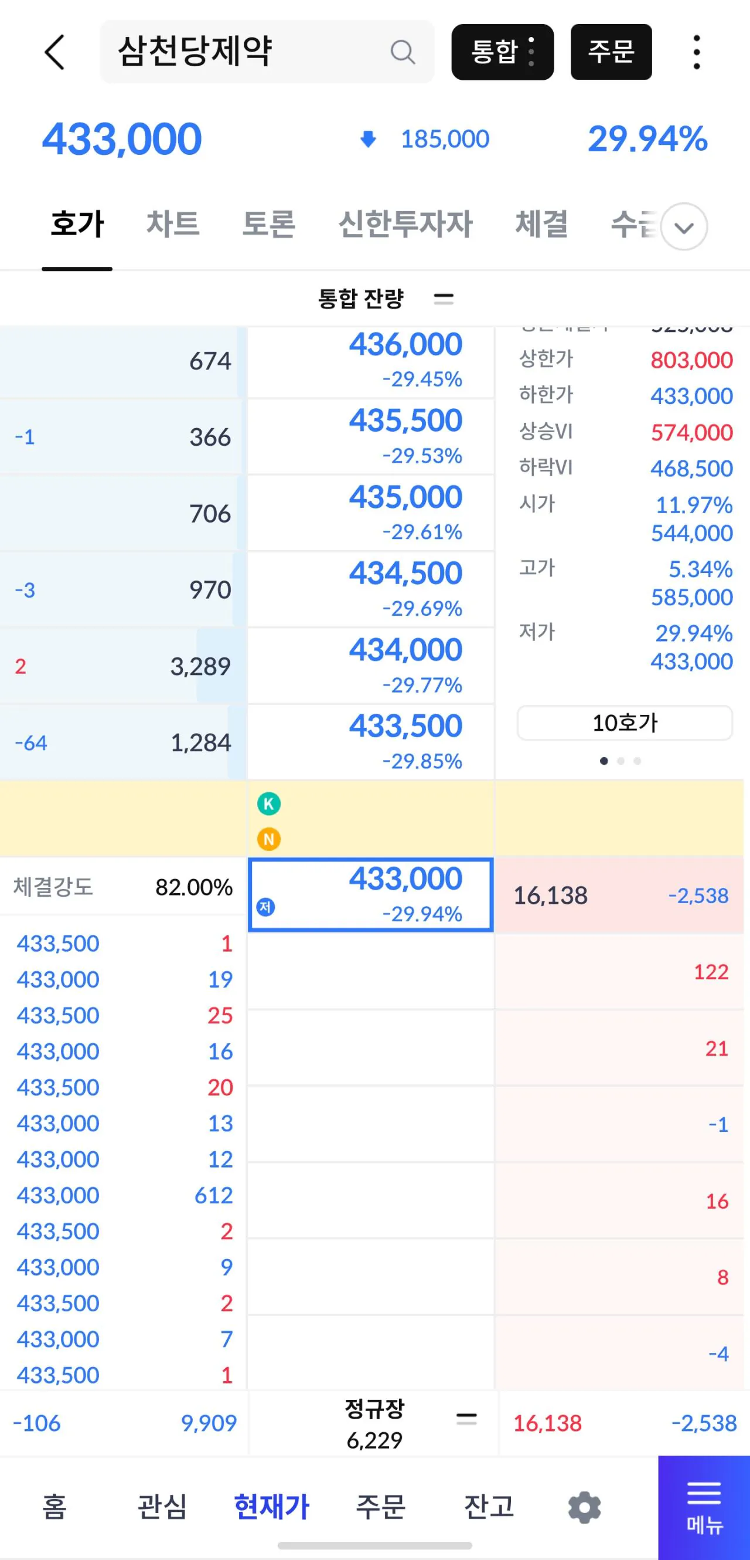Tap the info panel page indicator dots
Screen dimensions: 750x1560
click(620, 761)
